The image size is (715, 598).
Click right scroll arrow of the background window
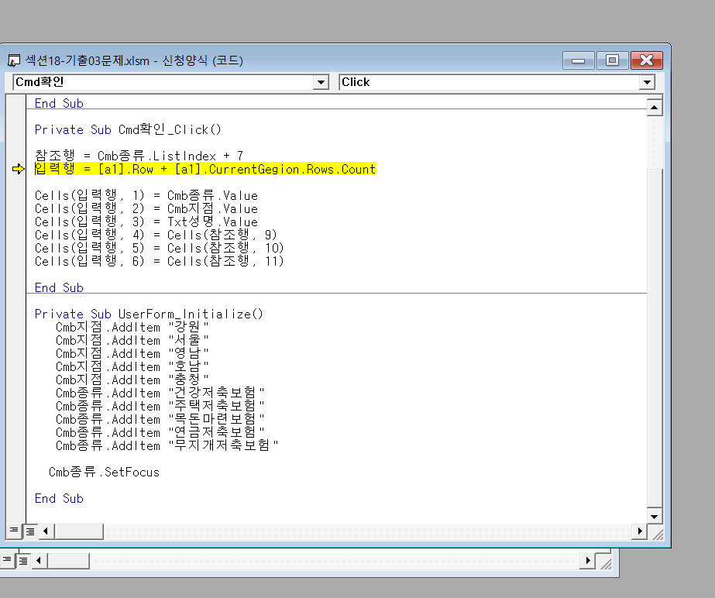(589, 560)
